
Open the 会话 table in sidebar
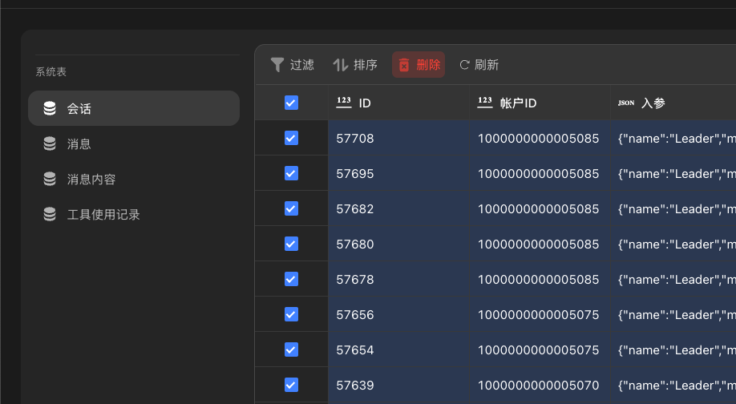pos(134,108)
